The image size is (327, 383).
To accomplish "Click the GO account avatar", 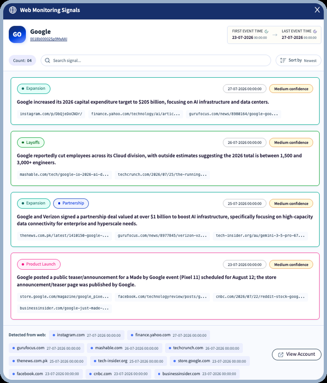I will 17,34.
